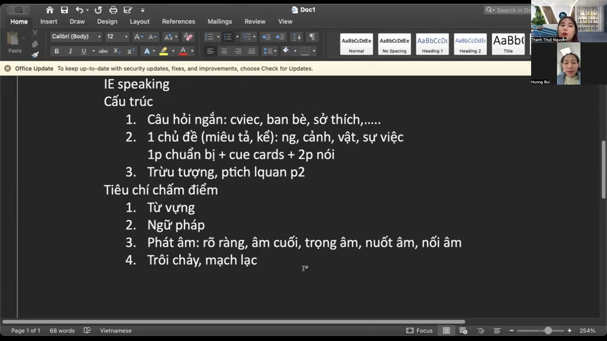Center the paragraph text

point(224,51)
